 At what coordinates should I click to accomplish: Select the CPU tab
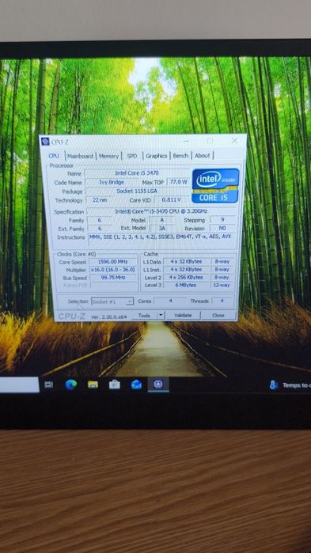[54, 156]
